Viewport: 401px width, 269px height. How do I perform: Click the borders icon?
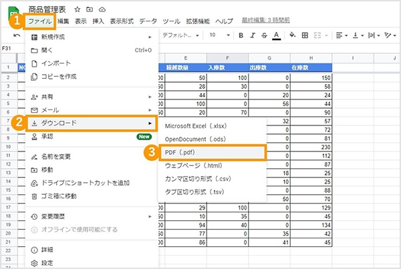(305, 35)
